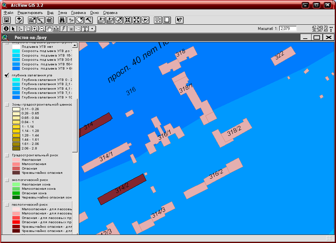Click building 322 on the map
Image resolution: width=336 pixels, height=243 pixels.
[x=283, y=56]
